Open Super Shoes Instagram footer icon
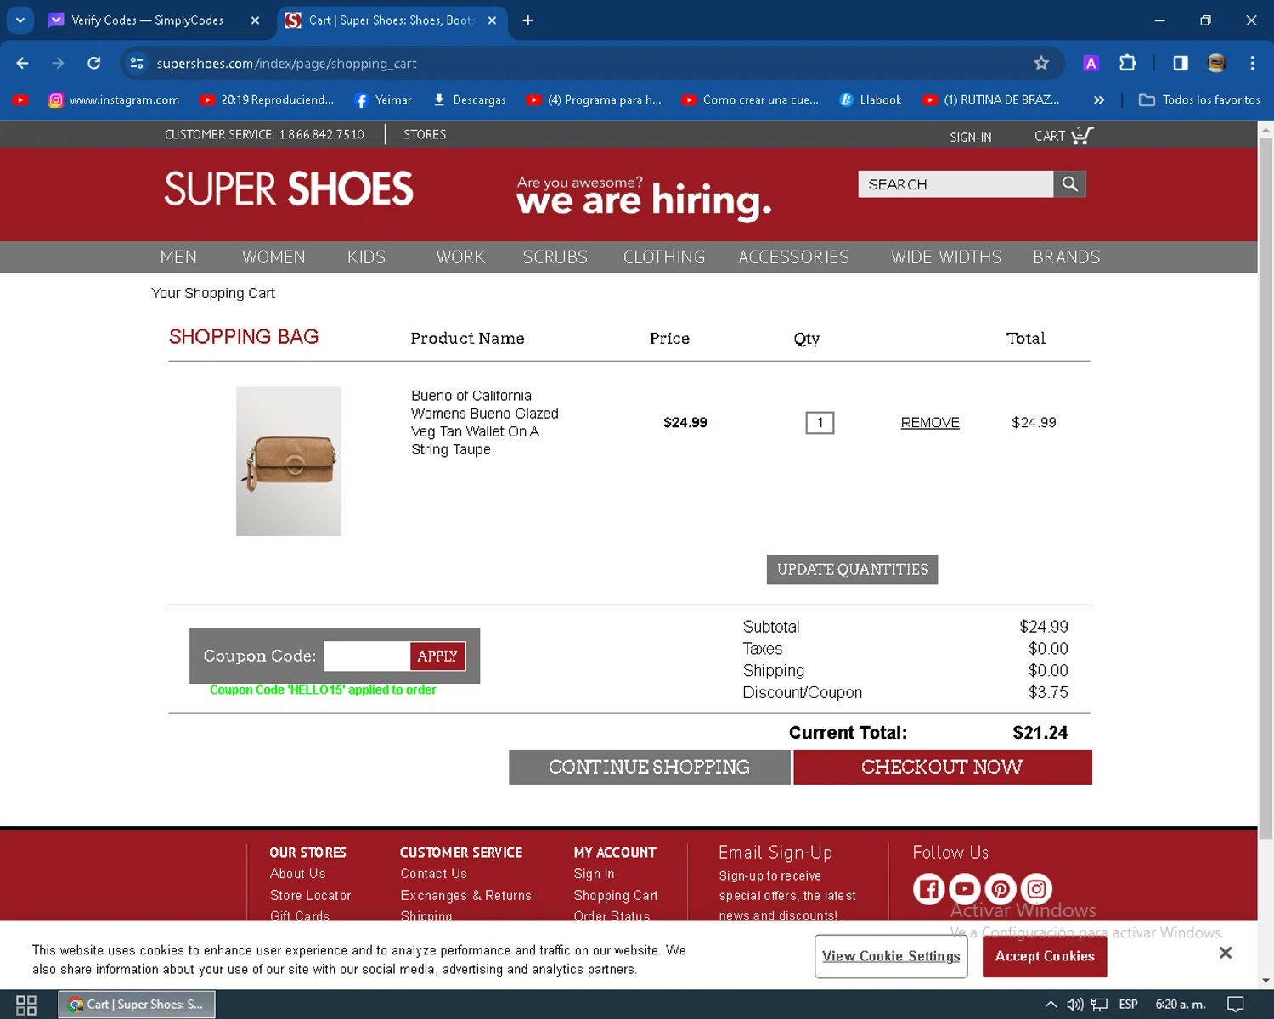Screen dimensions: 1274x1019 click(1036, 889)
